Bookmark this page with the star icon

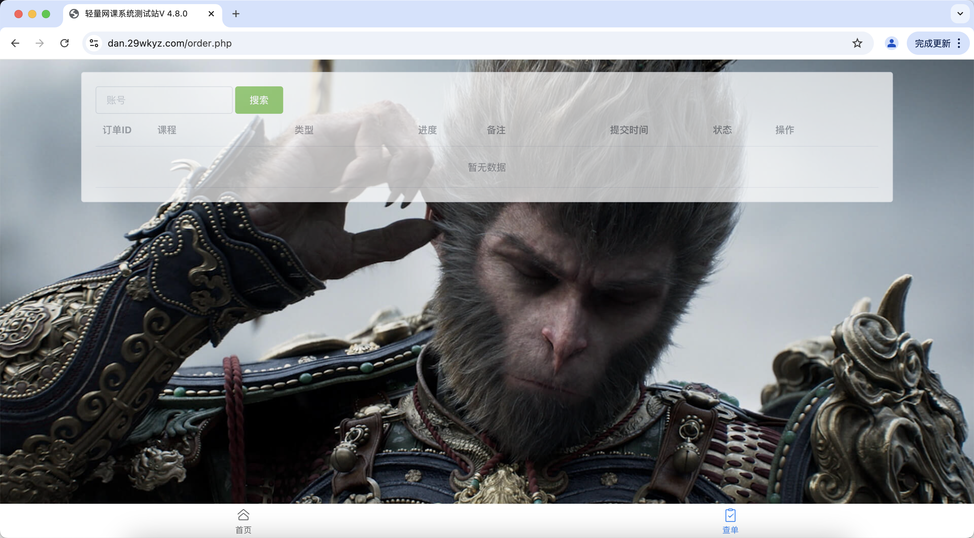pyautogui.click(x=857, y=44)
